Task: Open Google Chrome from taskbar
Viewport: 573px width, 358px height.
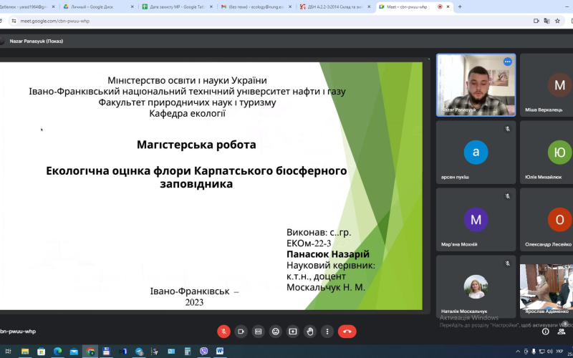Action: pyautogui.click(x=90, y=352)
